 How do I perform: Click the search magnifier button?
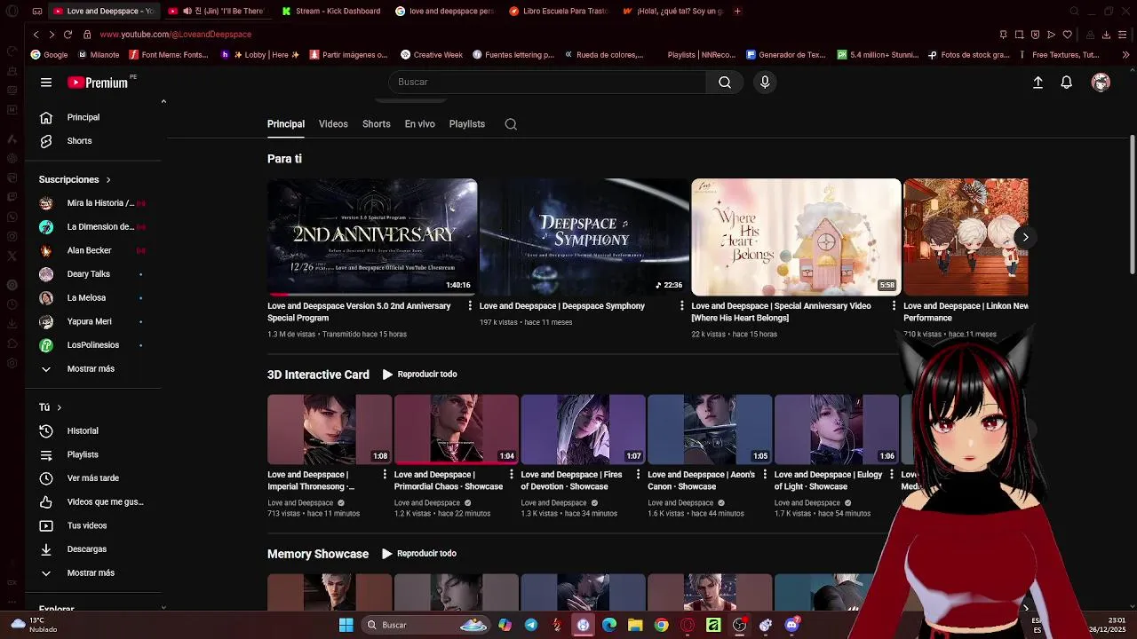725,82
